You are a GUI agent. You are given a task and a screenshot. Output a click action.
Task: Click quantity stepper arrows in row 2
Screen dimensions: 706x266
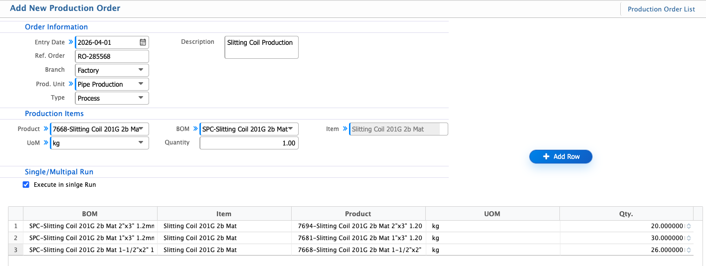pyautogui.click(x=689, y=238)
